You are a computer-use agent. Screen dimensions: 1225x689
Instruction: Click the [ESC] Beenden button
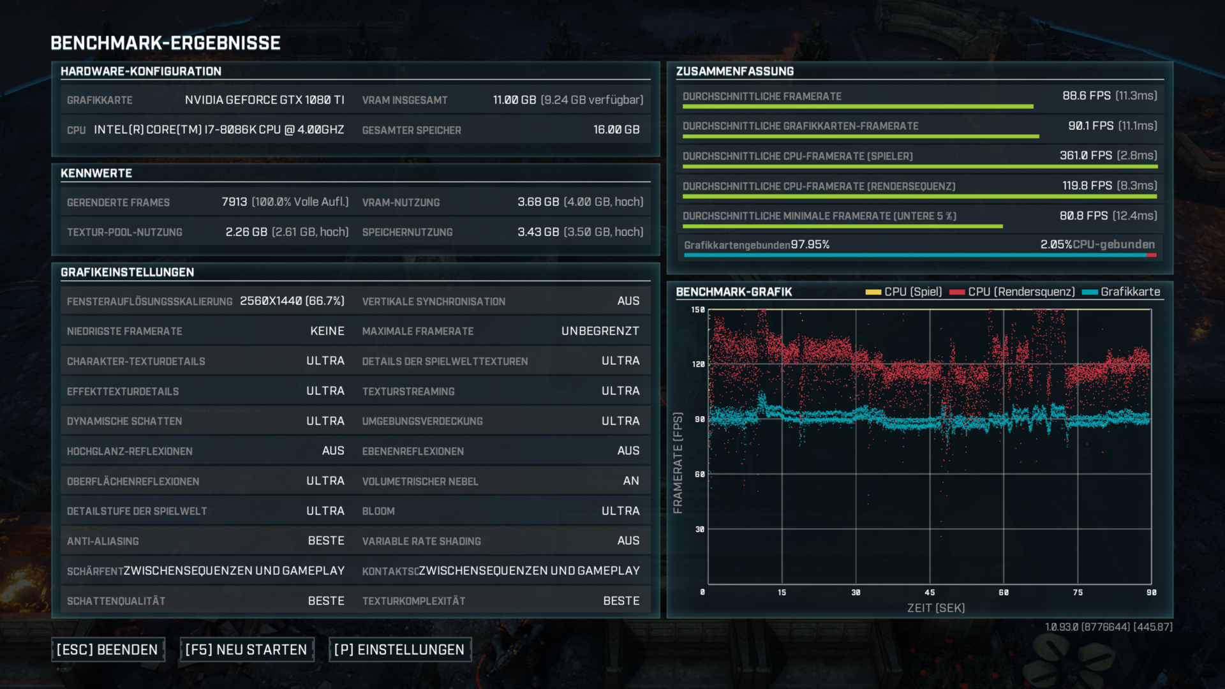click(x=107, y=649)
